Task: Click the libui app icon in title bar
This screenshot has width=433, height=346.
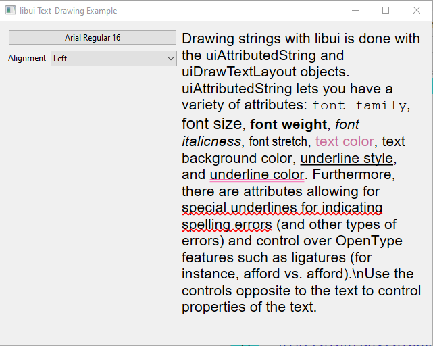Action: (11, 11)
